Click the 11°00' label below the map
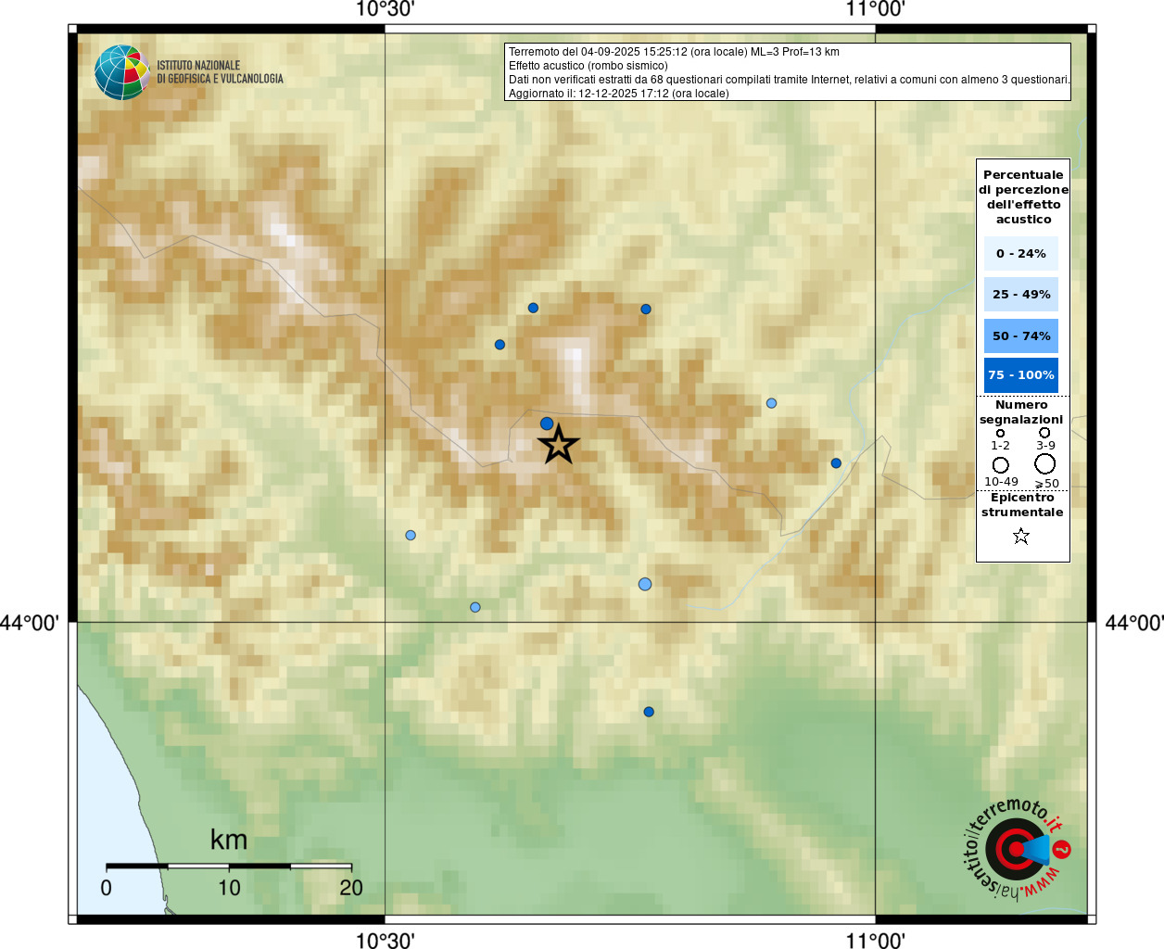 [x=875, y=941]
